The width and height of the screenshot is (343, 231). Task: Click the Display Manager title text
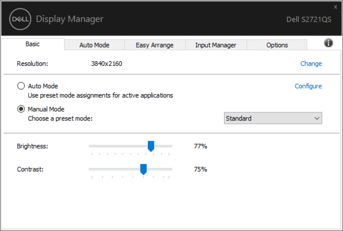[70, 19]
